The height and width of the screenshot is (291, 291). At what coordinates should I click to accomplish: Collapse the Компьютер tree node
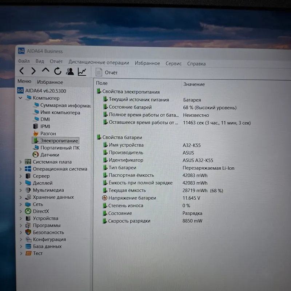coord(20,98)
